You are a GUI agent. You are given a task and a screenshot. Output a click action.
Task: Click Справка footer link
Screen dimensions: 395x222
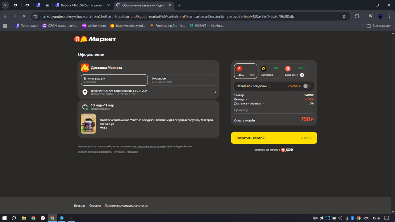coord(95,205)
